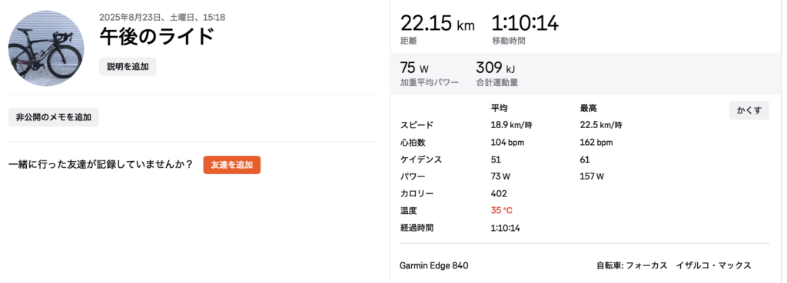This screenshot has height=283, width=787.
Task: Hide stats with the かくす button
Action: click(x=749, y=110)
